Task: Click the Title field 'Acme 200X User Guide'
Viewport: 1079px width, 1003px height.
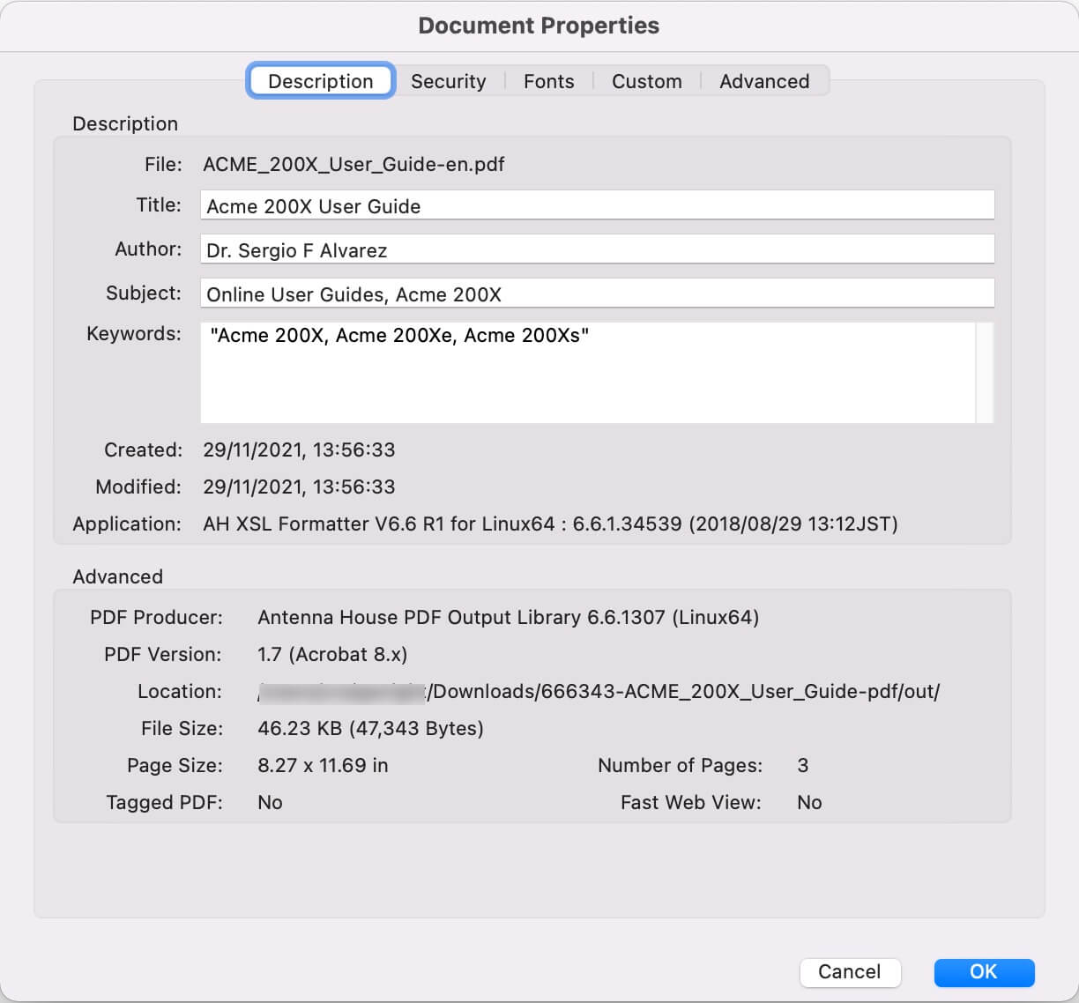Action: click(x=597, y=205)
